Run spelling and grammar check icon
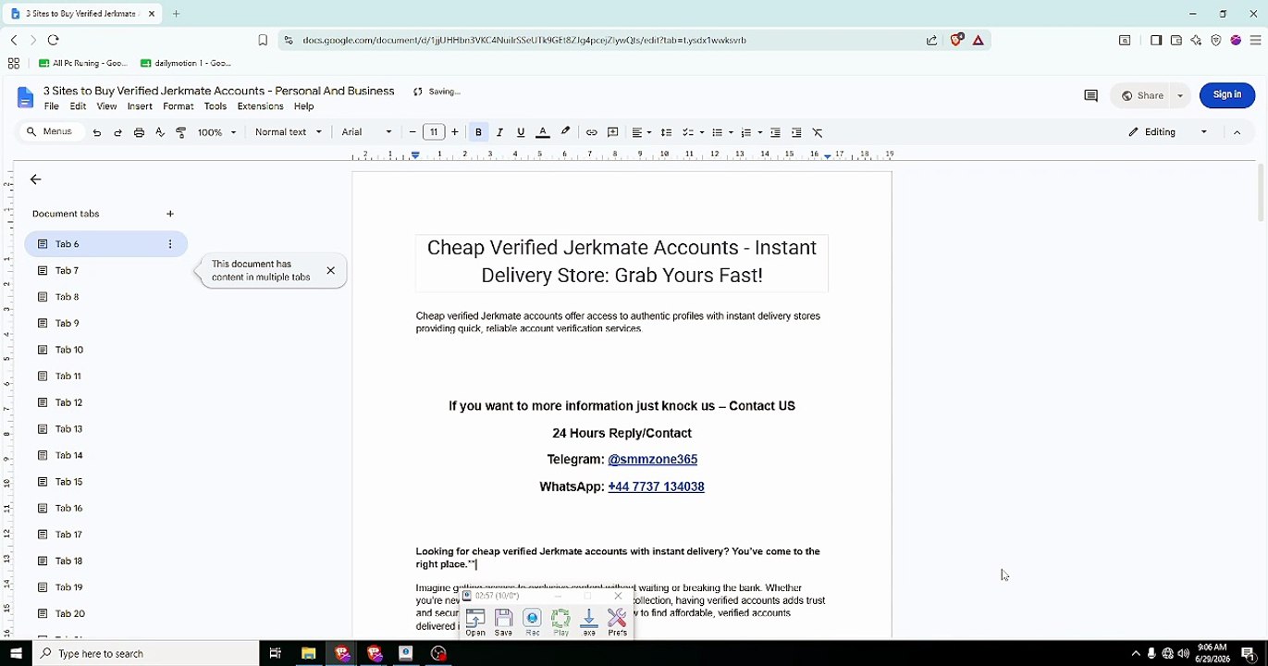This screenshot has width=1268, height=666. pyautogui.click(x=160, y=132)
